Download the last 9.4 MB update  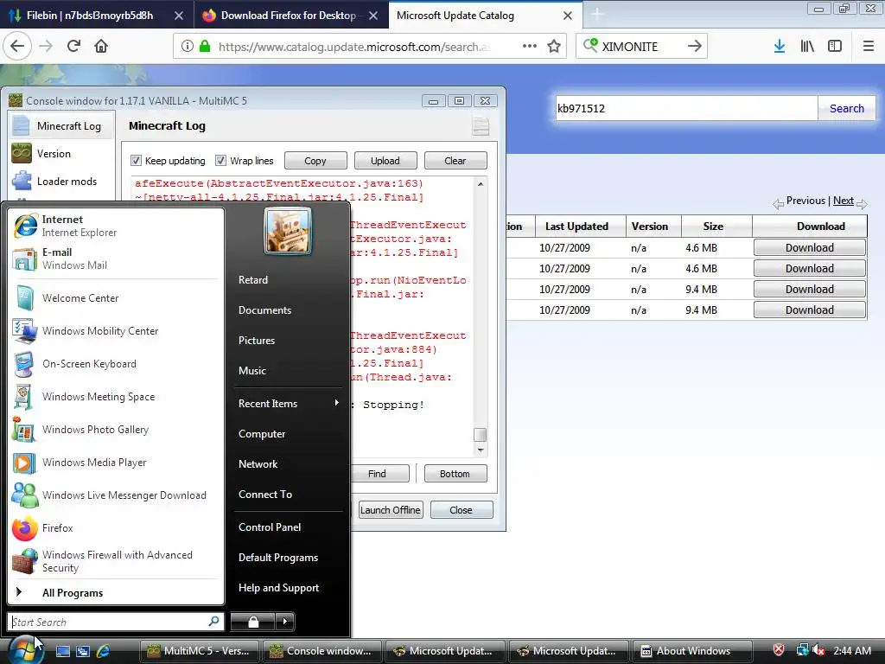point(809,310)
